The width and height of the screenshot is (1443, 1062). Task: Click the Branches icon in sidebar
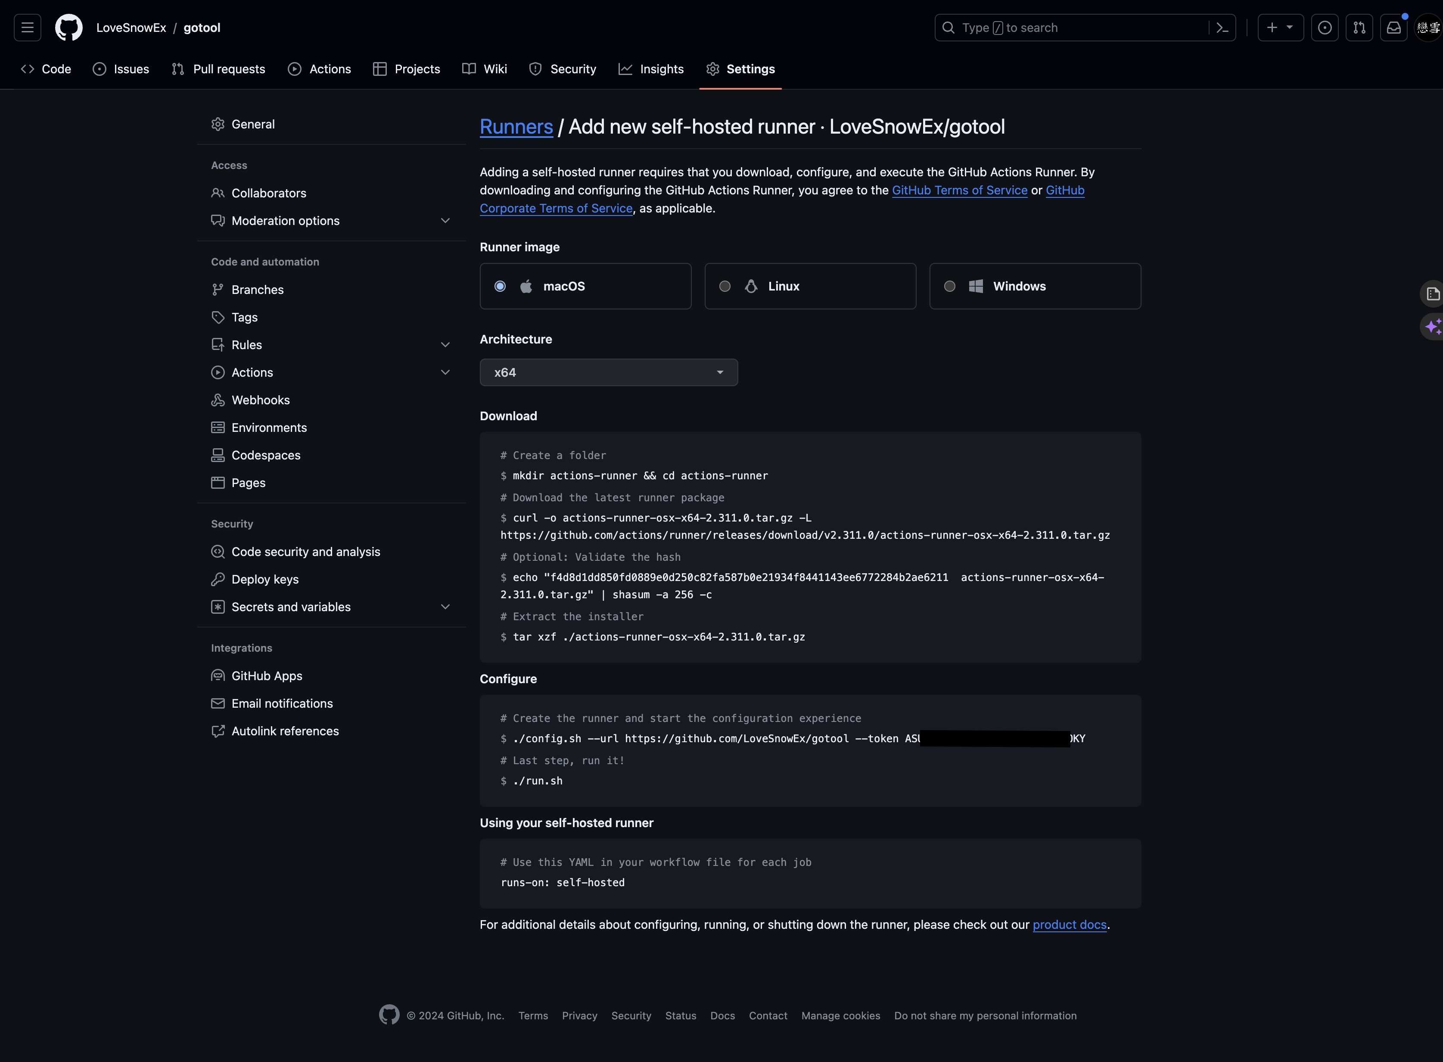click(218, 289)
